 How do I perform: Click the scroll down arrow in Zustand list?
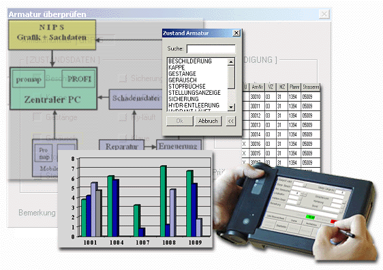point(231,107)
